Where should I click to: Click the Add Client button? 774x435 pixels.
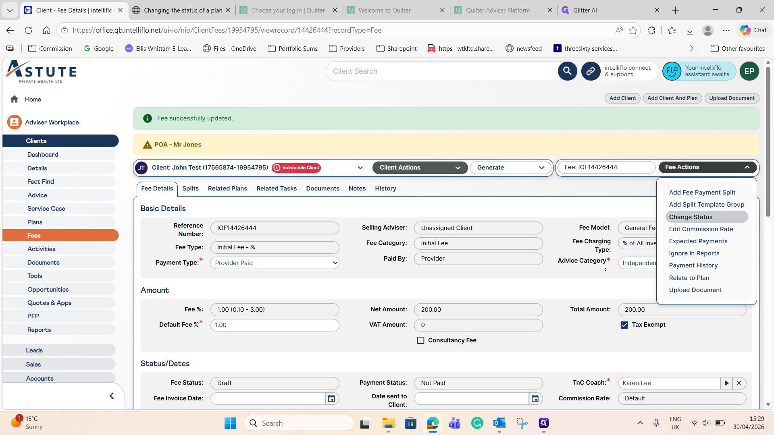pyautogui.click(x=622, y=98)
